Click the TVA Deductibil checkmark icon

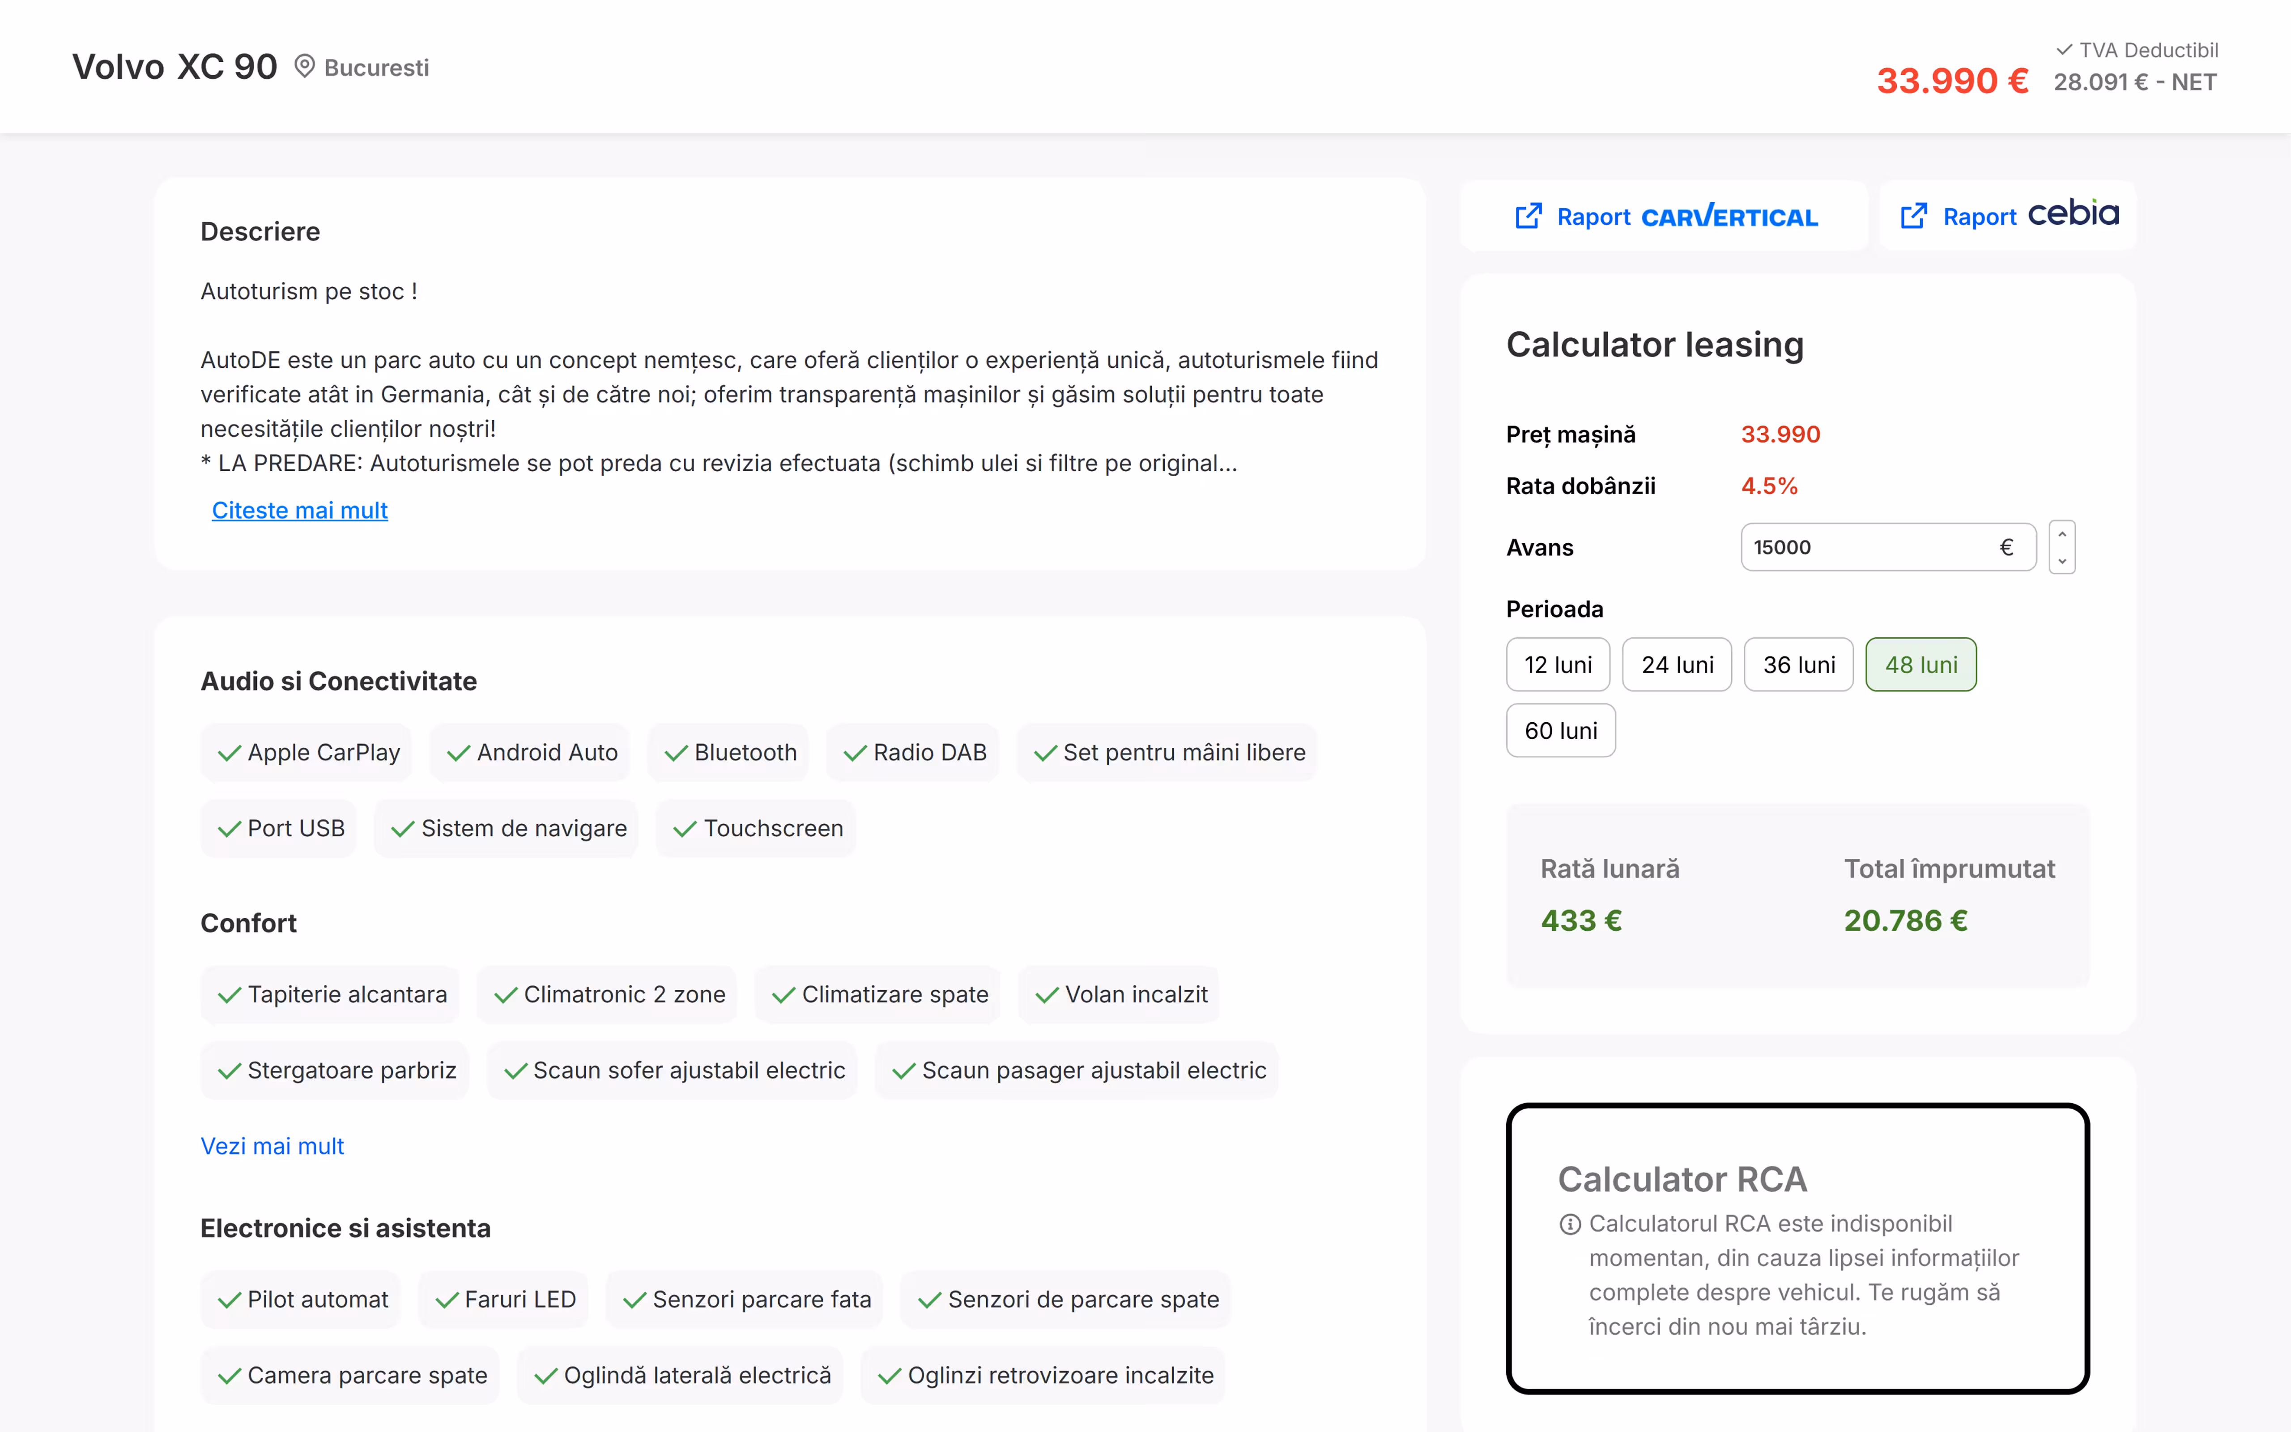pyautogui.click(x=2064, y=50)
